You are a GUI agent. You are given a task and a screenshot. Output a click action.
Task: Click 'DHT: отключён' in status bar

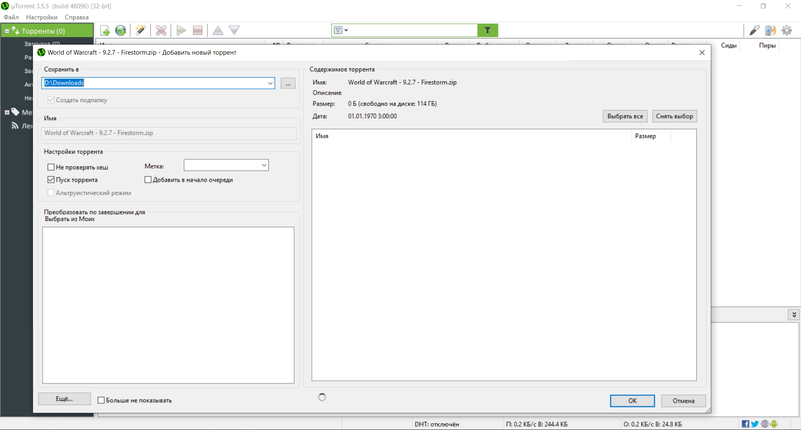coord(437,424)
